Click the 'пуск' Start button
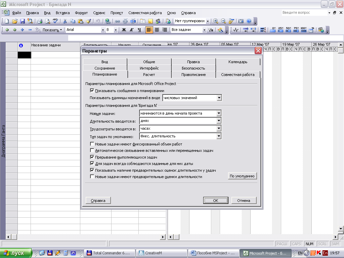Viewport: 344px width, 258px height. click(16, 253)
